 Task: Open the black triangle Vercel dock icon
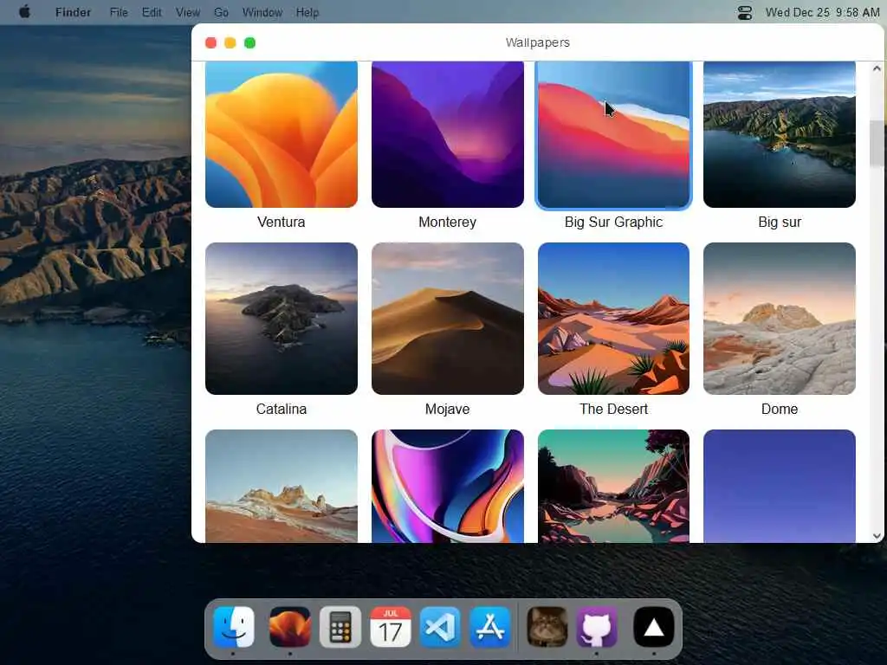click(653, 627)
